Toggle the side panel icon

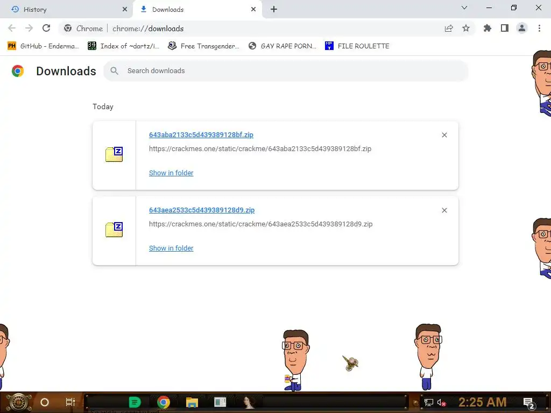(505, 29)
